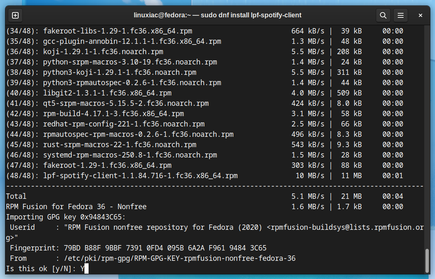Click the scrollbar track above thumb
The image size is (435, 279).
[x=427, y=137]
